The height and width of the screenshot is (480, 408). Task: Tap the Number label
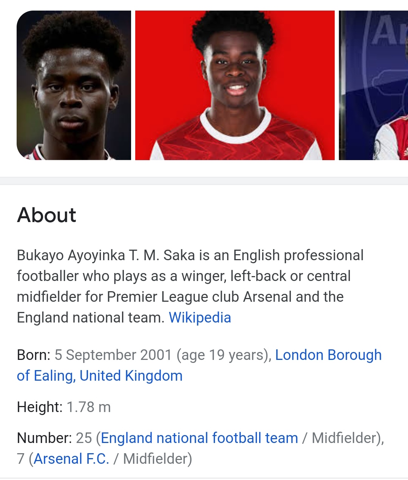coord(44,438)
